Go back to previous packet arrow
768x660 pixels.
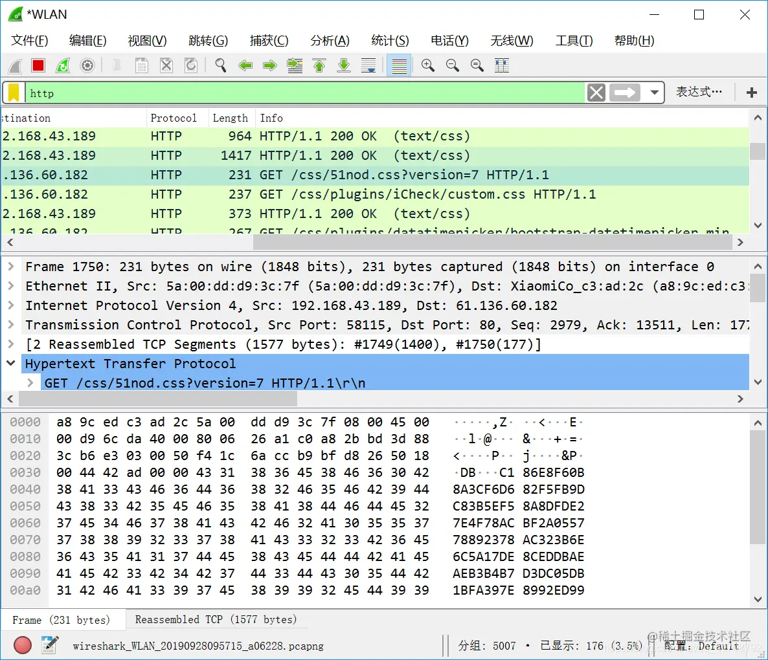click(x=245, y=65)
